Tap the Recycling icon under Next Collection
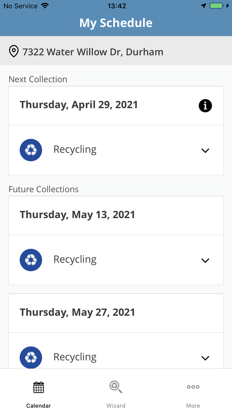The height and width of the screenshot is (413, 232). 31,150
